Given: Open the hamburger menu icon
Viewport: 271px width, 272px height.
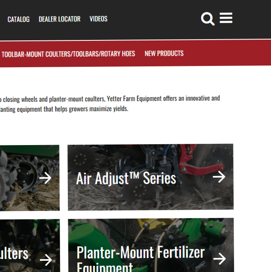Looking at the screenshot, I should tap(226, 18).
